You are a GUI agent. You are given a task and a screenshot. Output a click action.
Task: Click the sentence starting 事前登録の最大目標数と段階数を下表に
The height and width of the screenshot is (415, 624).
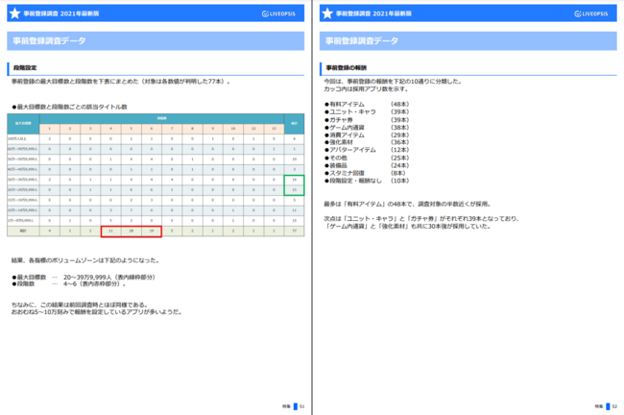(x=121, y=82)
